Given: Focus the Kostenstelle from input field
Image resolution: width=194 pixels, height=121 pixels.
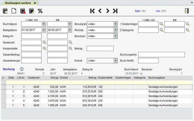Looking at the screenshot, I should tap(31, 48).
